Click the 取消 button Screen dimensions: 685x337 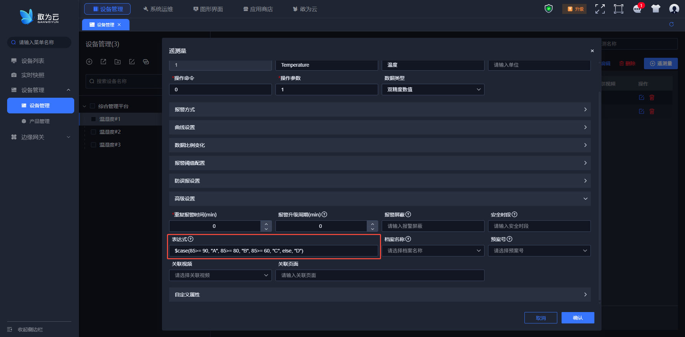(x=541, y=318)
